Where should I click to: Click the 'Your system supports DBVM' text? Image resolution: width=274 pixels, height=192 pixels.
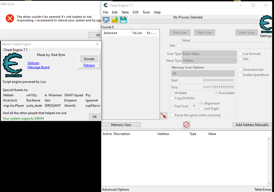[23, 118]
